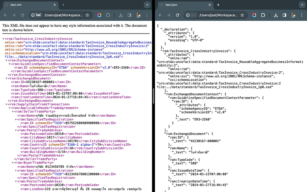Viewport: 307px width, 192px height.
Task: Open a new tab beside test.xml
Action: [63, 5]
